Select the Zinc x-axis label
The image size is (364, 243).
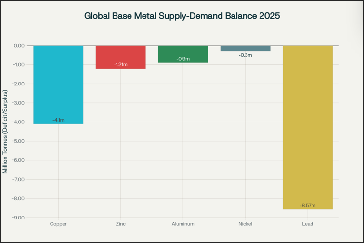[120, 224]
